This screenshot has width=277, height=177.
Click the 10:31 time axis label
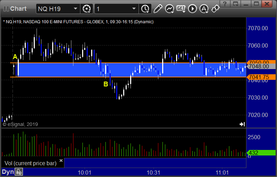click(x=153, y=172)
